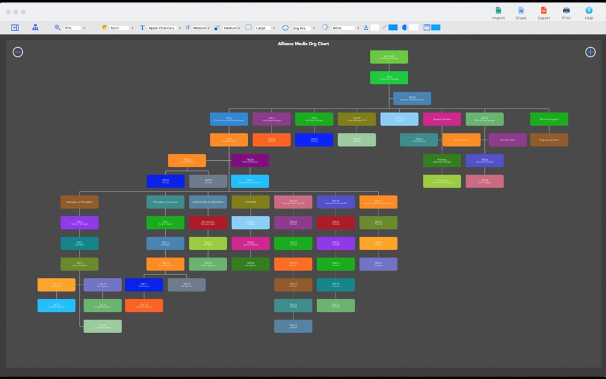This screenshot has width=606, height=379.
Task: Select the TBC17 blue Site Engineer node
Action: tap(144, 285)
